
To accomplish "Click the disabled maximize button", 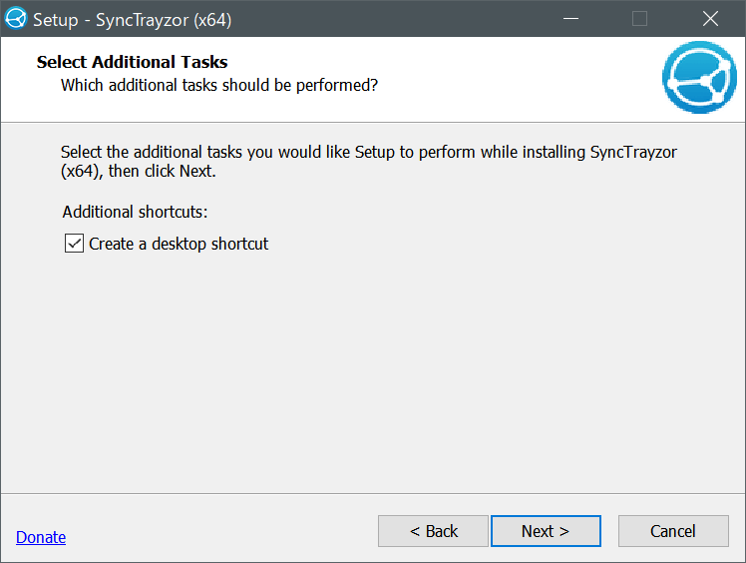I will point(639,19).
